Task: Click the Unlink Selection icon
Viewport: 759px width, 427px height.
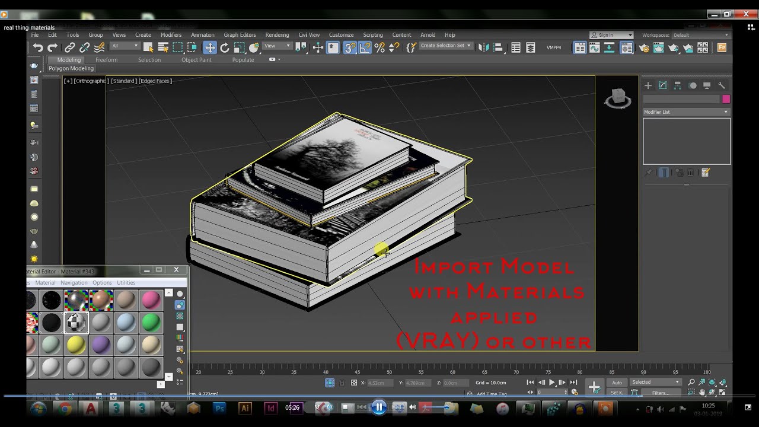Action: [x=85, y=48]
